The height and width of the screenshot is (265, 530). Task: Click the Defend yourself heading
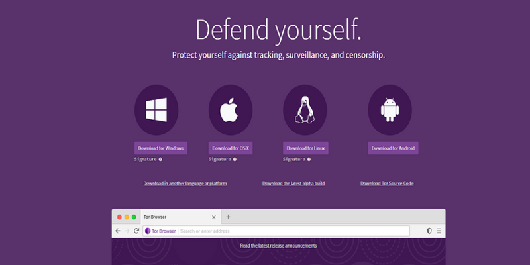278,30
